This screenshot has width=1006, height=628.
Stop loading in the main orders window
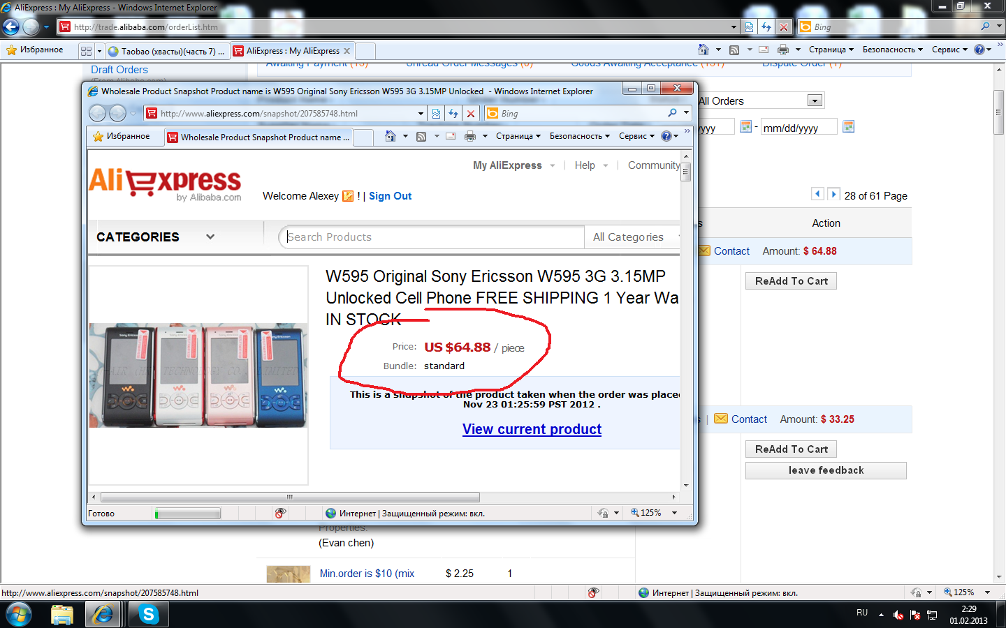click(784, 27)
